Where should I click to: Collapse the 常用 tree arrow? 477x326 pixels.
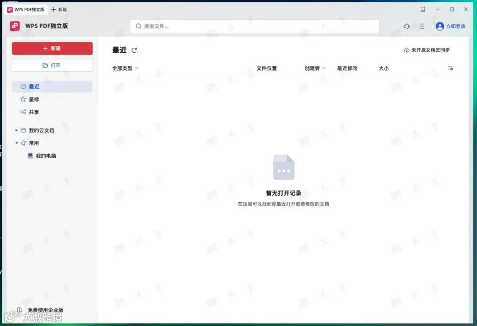pos(16,143)
